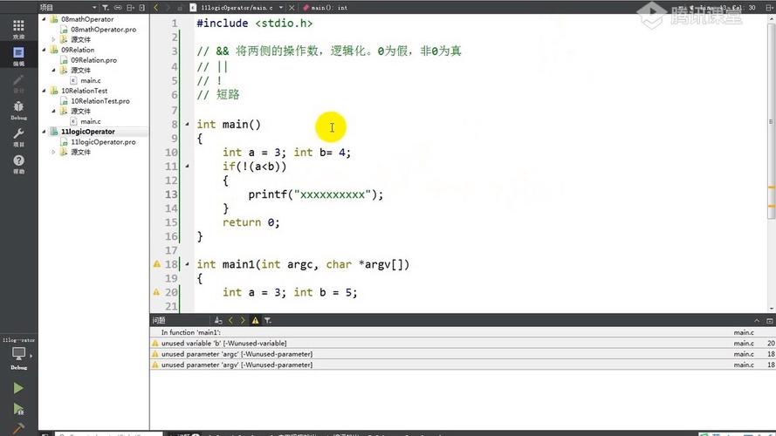Filter issues by category funnel icon
Image resolution: width=776 pixels, height=436 pixels.
(268, 320)
